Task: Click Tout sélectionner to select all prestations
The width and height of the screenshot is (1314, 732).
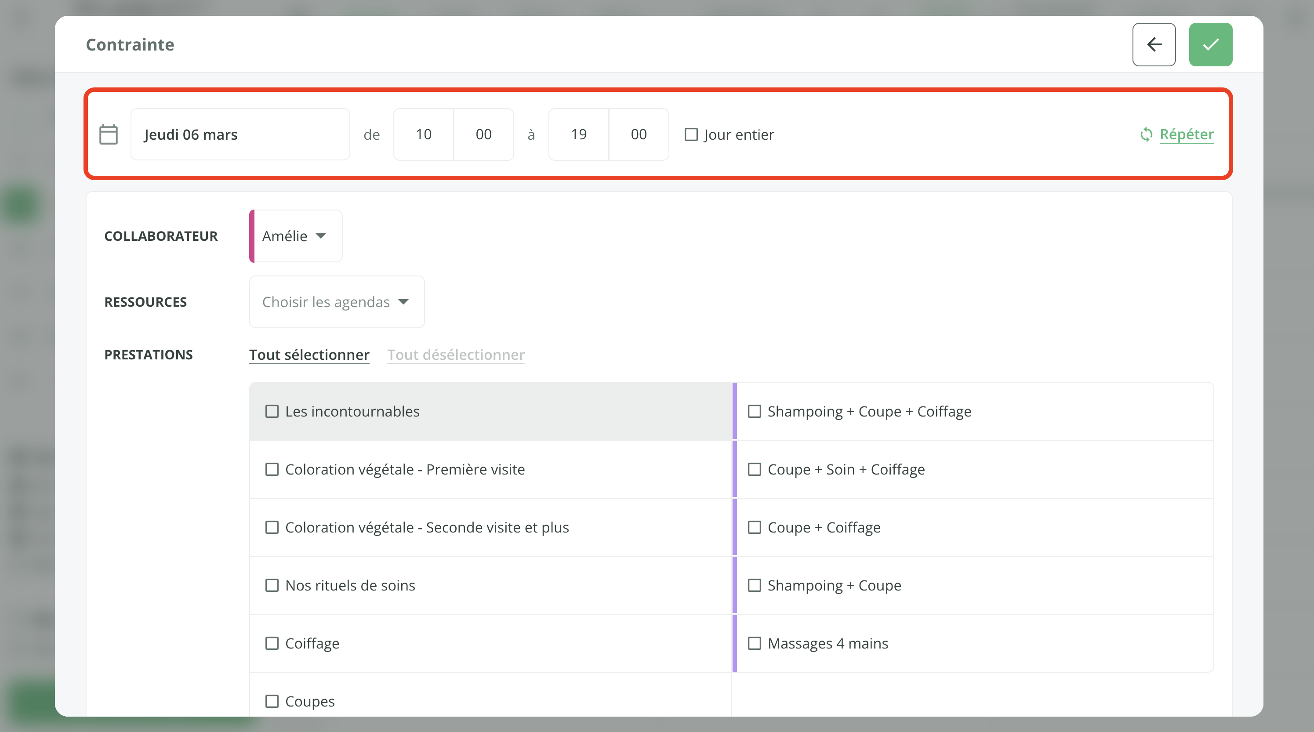Action: coord(309,355)
